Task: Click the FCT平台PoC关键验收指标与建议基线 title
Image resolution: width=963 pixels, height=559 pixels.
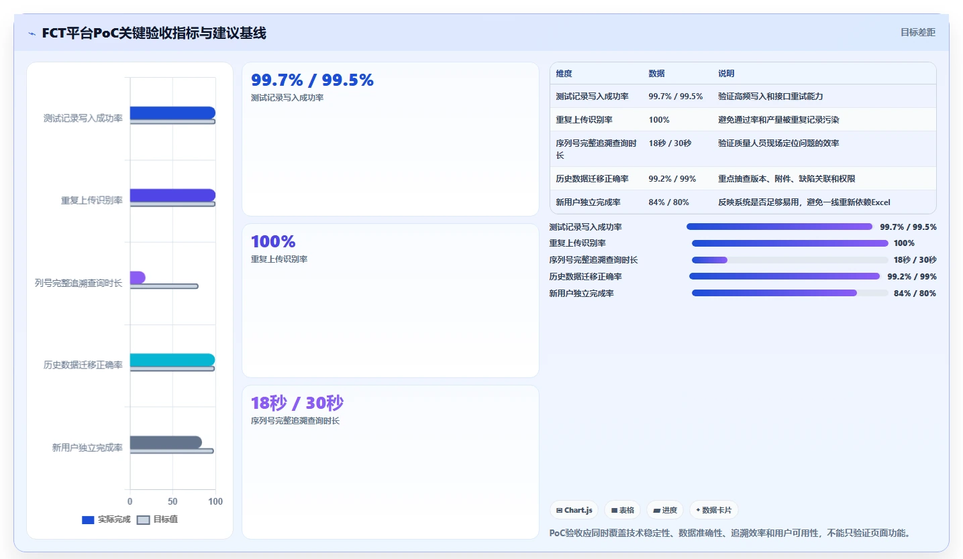Action: [154, 33]
